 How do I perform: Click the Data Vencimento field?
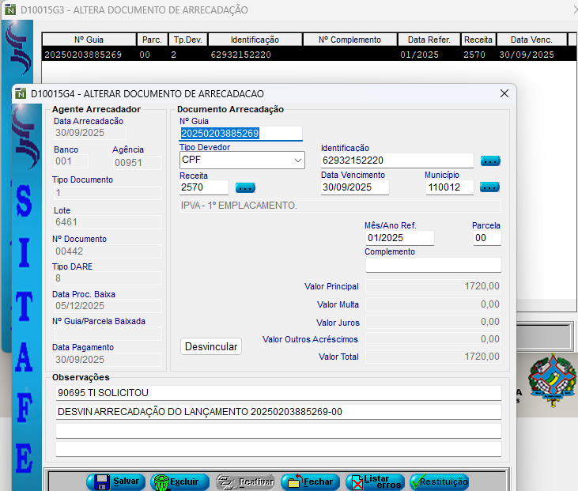(354, 187)
